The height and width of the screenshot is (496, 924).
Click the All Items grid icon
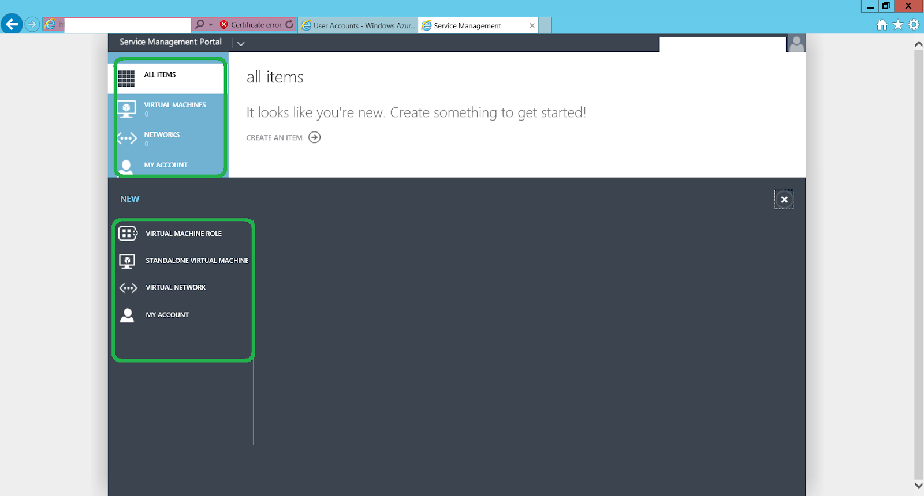[126, 78]
